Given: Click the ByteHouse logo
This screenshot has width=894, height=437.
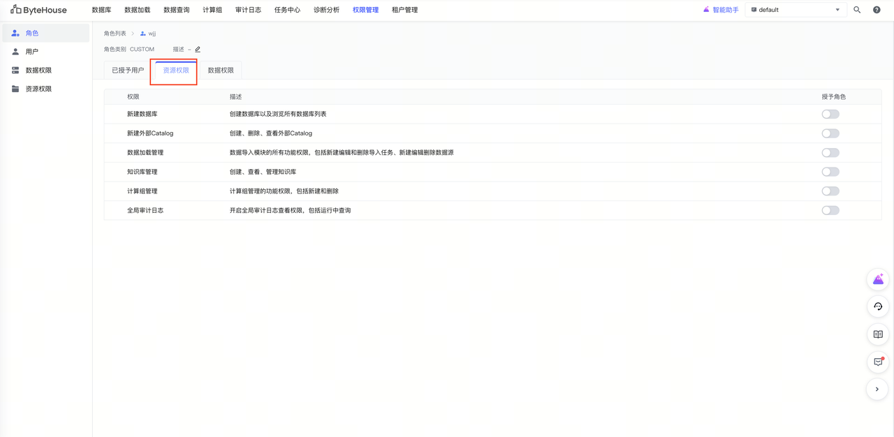Looking at the screenshot, I should click(38, 10).
